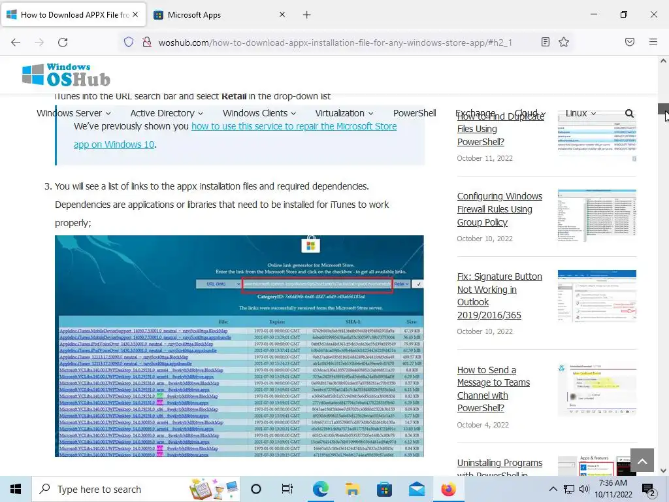Open Task View on the taskbar
669x502 pixels.
click(x=287, y=489)
